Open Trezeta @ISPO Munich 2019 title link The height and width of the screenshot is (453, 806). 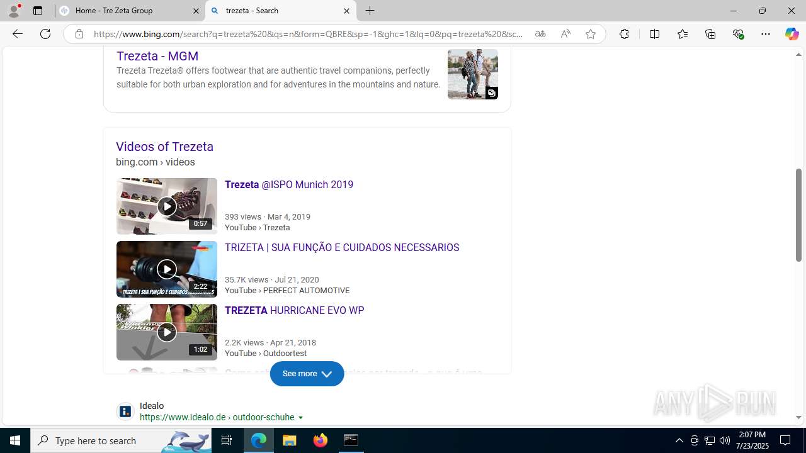coord(289,185)
